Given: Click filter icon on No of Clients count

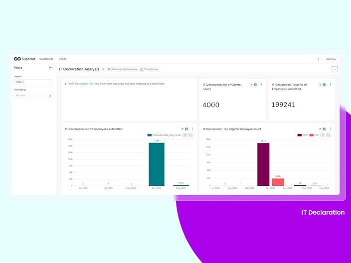Looking at the screenshot, I should pyautogui.click(x=251, y=85).
